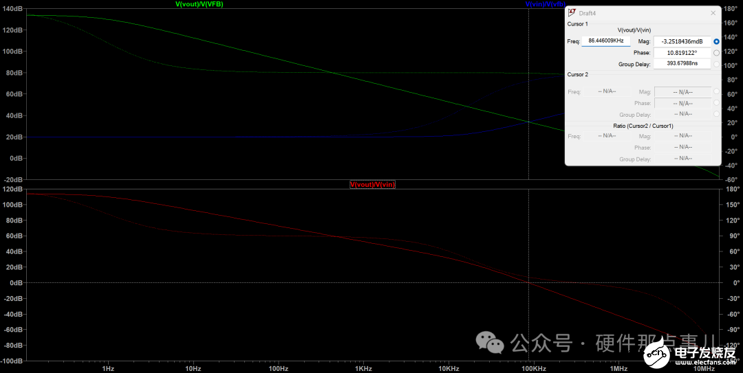Image resolution: width=743 pixels, height=373 pixels.
Task: Click the Cursor 1 Freq input field
Action: [x=605, y=41]
